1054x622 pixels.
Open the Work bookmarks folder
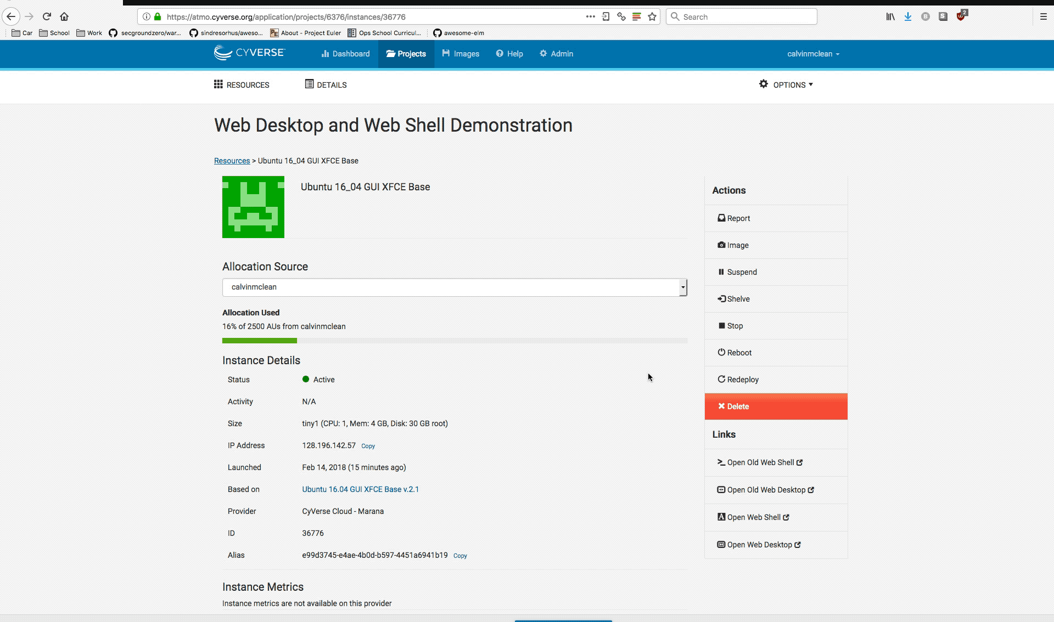click(x=89, y=33)
